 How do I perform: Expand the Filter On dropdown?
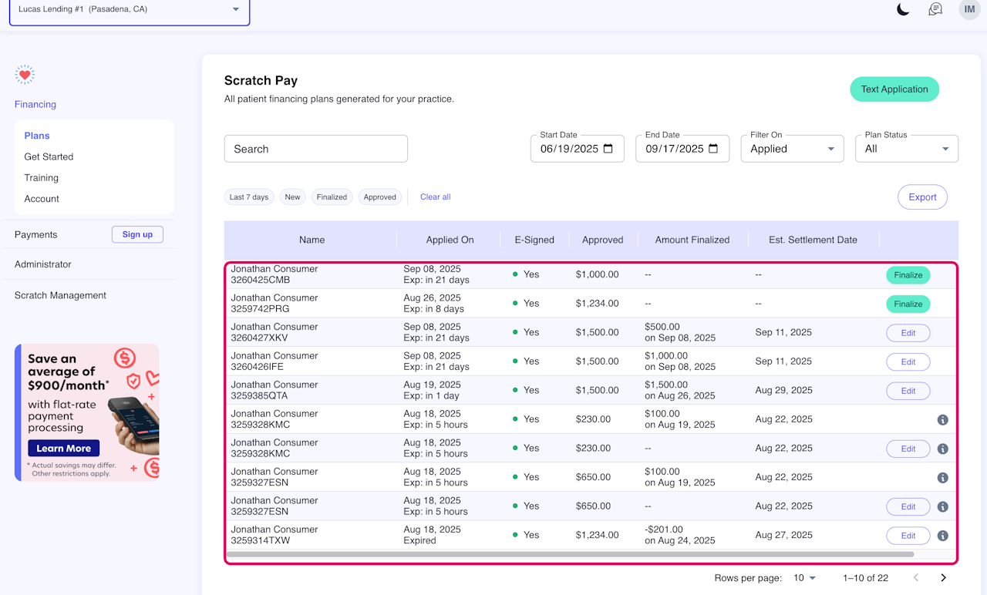coord(792,149)
